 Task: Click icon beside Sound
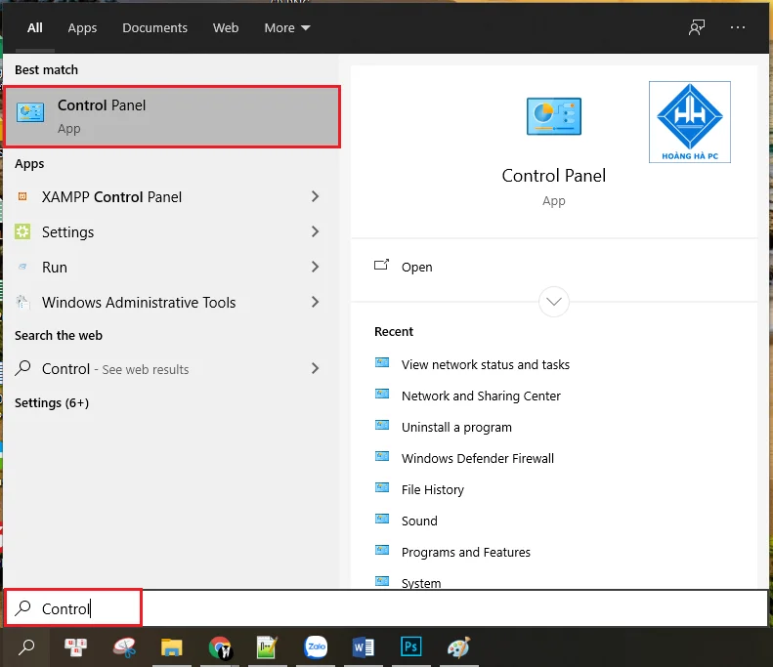point(382,519)
